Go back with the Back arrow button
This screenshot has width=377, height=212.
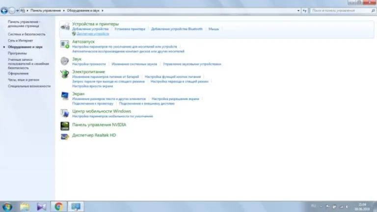(x=4, y=11)
